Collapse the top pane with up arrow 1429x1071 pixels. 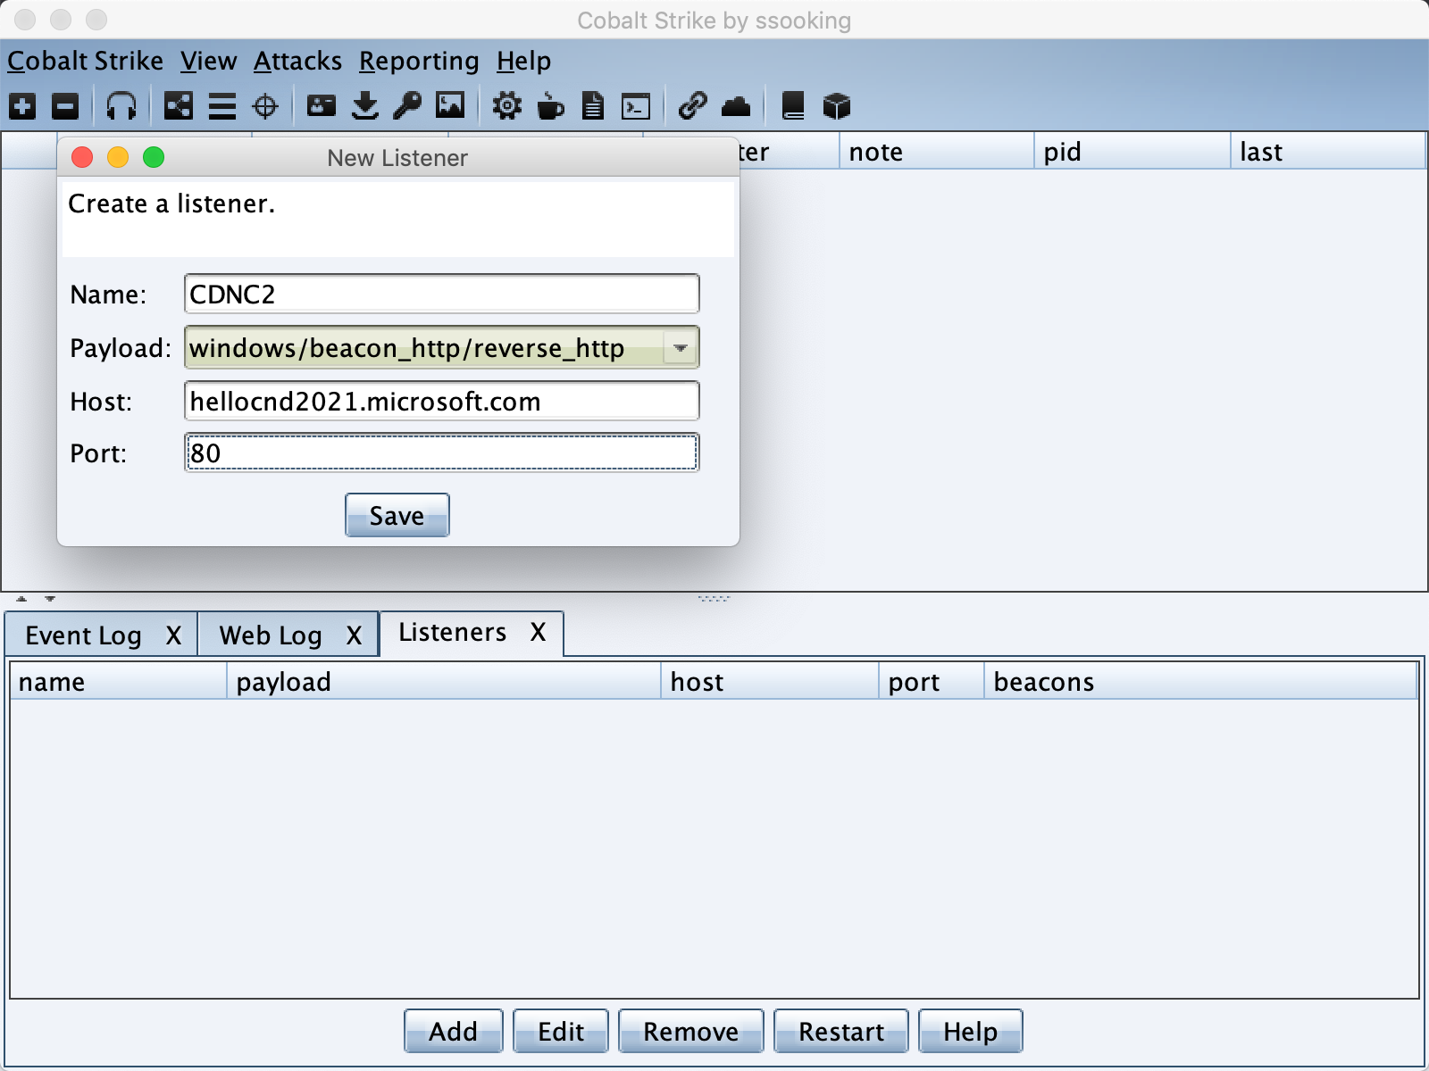coord(21,599)
